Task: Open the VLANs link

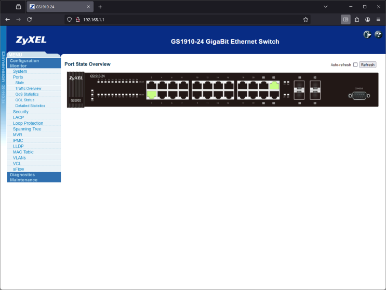Action: coord(19,157)
